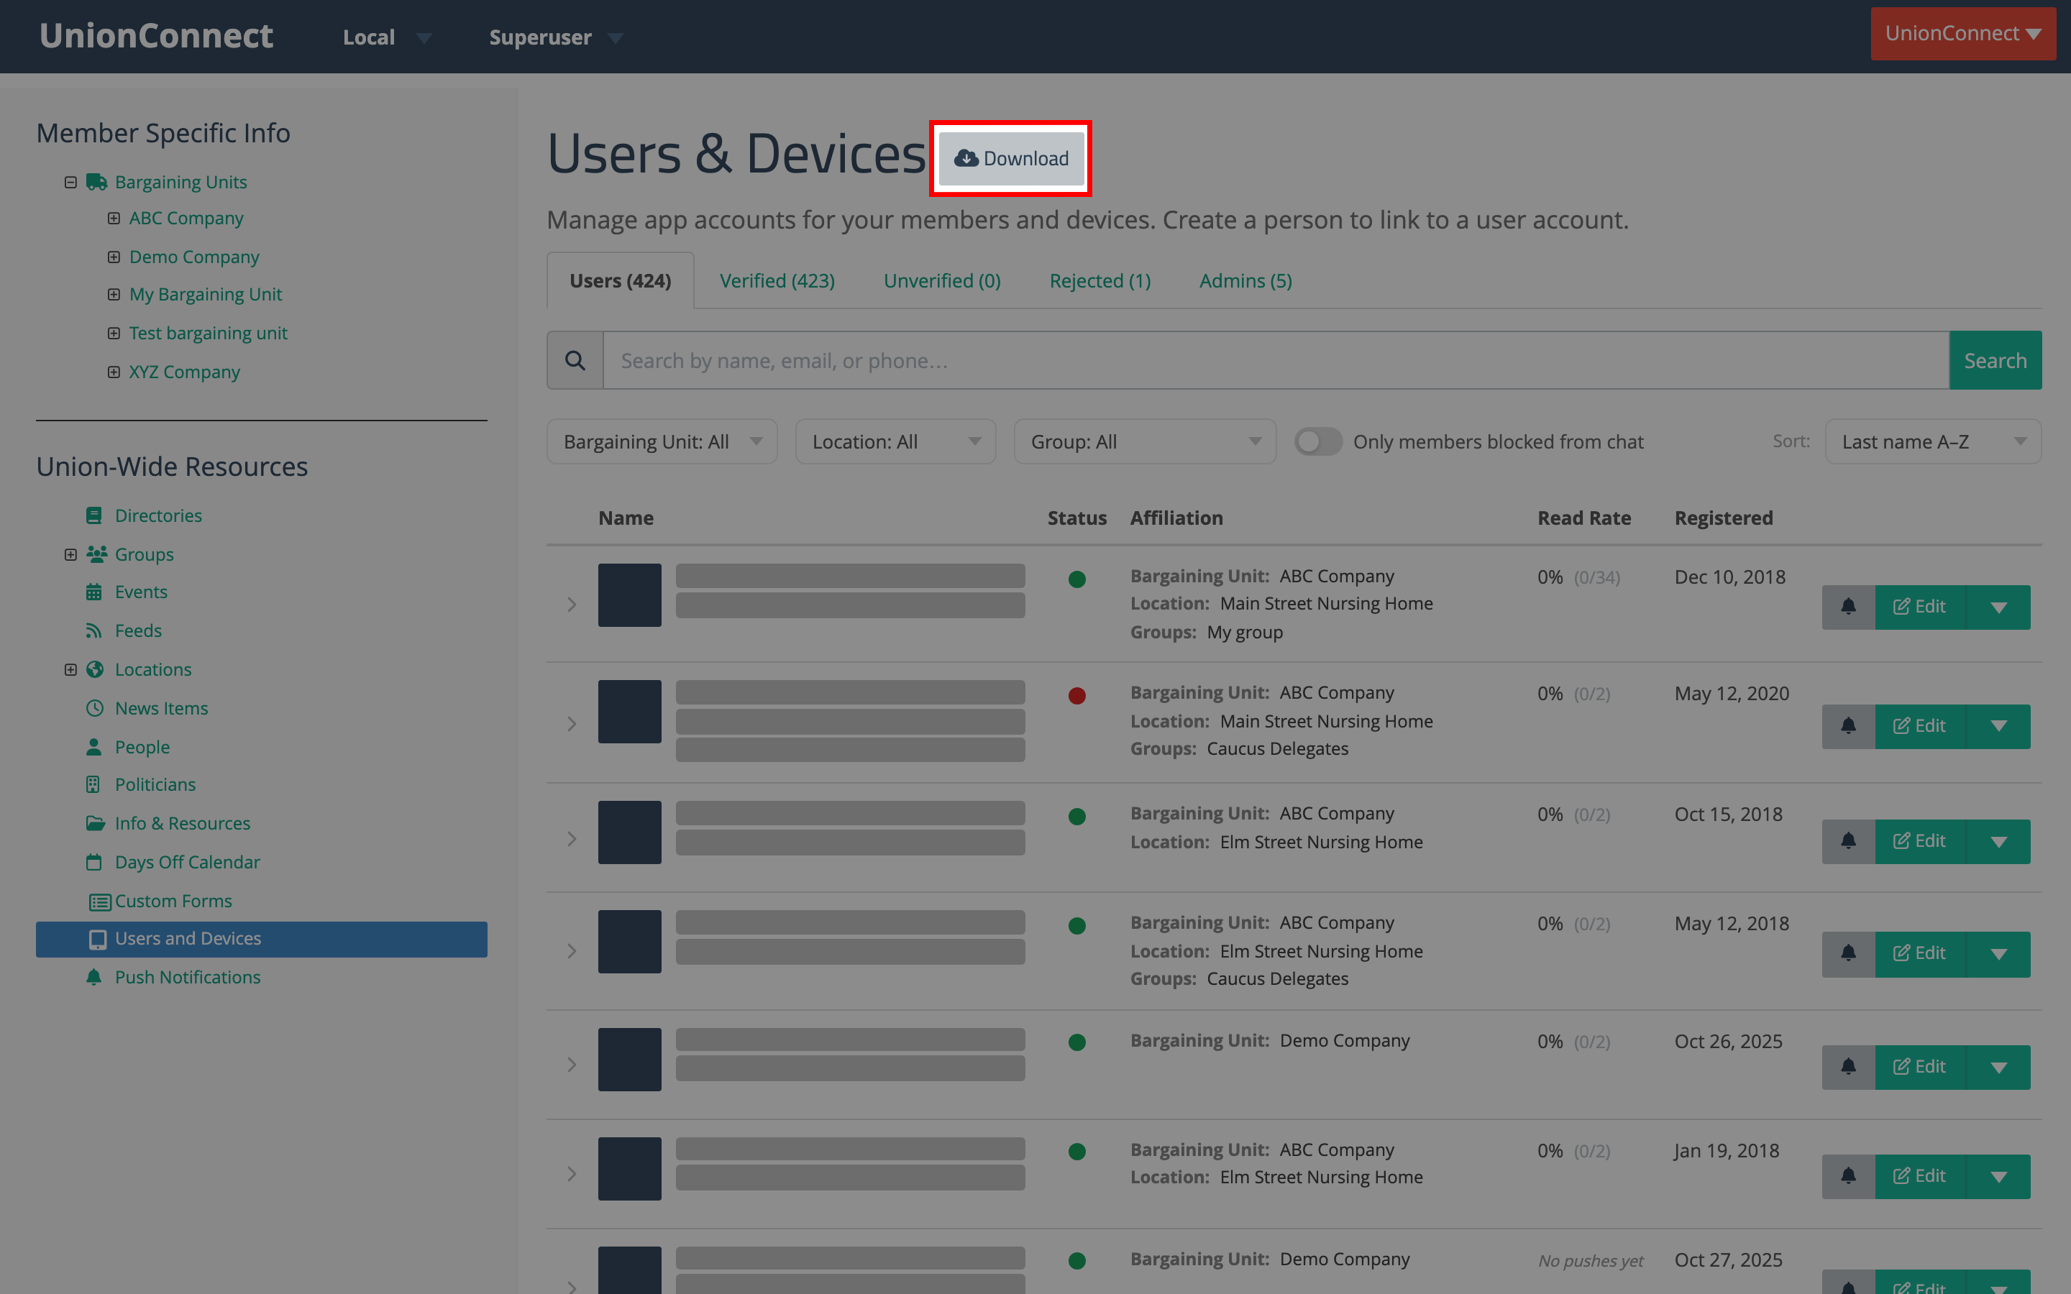This screenshot has width=2071, height=1294.
Task: Switch to the Admins (5) tab
Action: tap(1245, 280)
